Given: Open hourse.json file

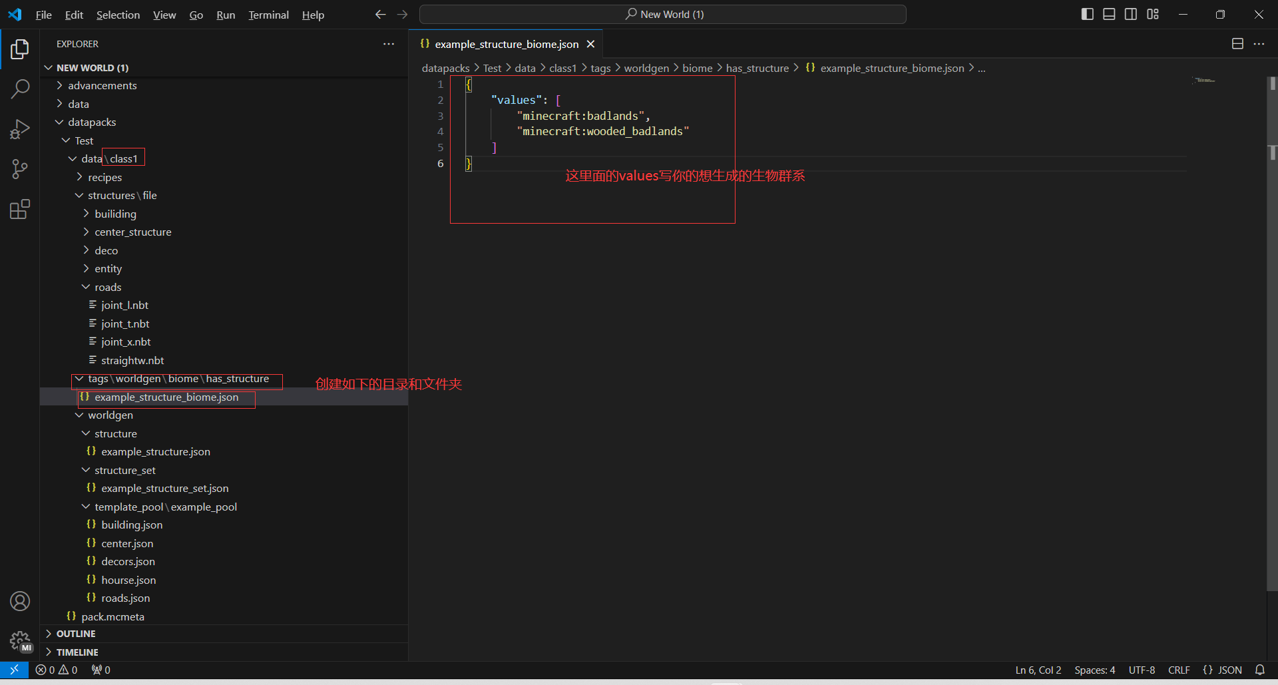Looking at the screenshot, I should click(x=224, y=580).
